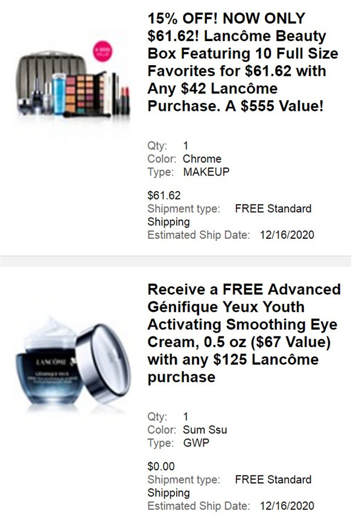Click the pink value badge on Beauty Box
The height and width of the screenshot is (519, 362).
103,51
